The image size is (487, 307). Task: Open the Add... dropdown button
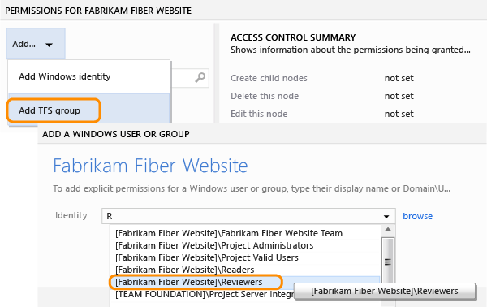36,44
